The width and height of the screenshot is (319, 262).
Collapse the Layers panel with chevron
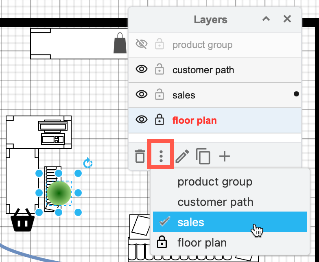coord(266,19)
